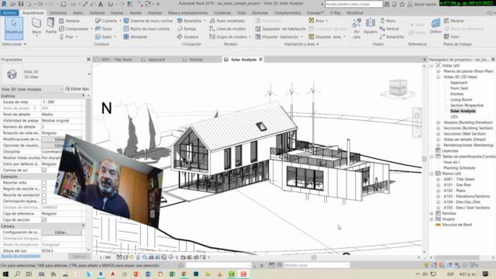Expand the Seleccionar panel dropdown
The width and height of the screenshot is (496, 279).
tap(14, 44)
